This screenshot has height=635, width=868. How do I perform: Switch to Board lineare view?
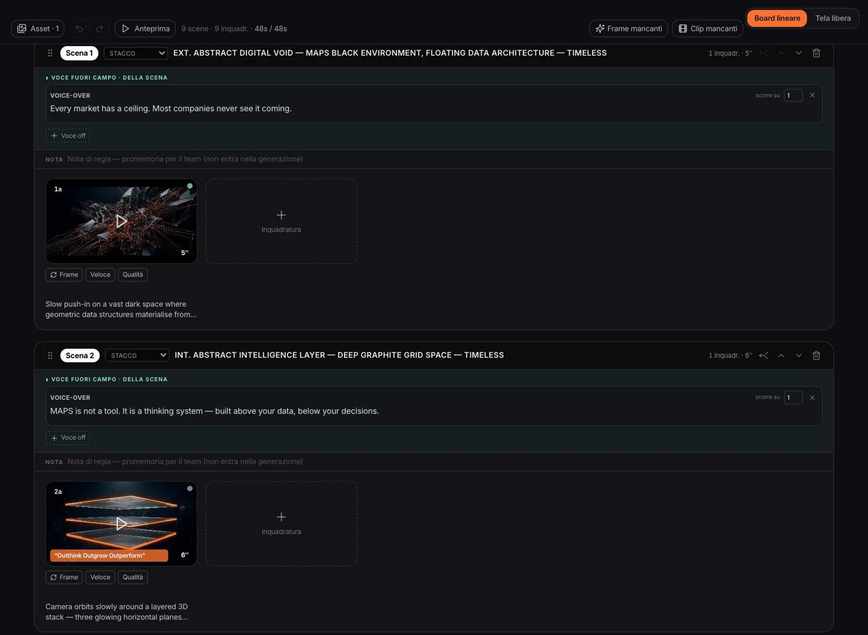(x=777, y=18)
